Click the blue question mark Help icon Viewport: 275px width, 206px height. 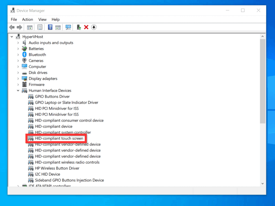(50, 27)
